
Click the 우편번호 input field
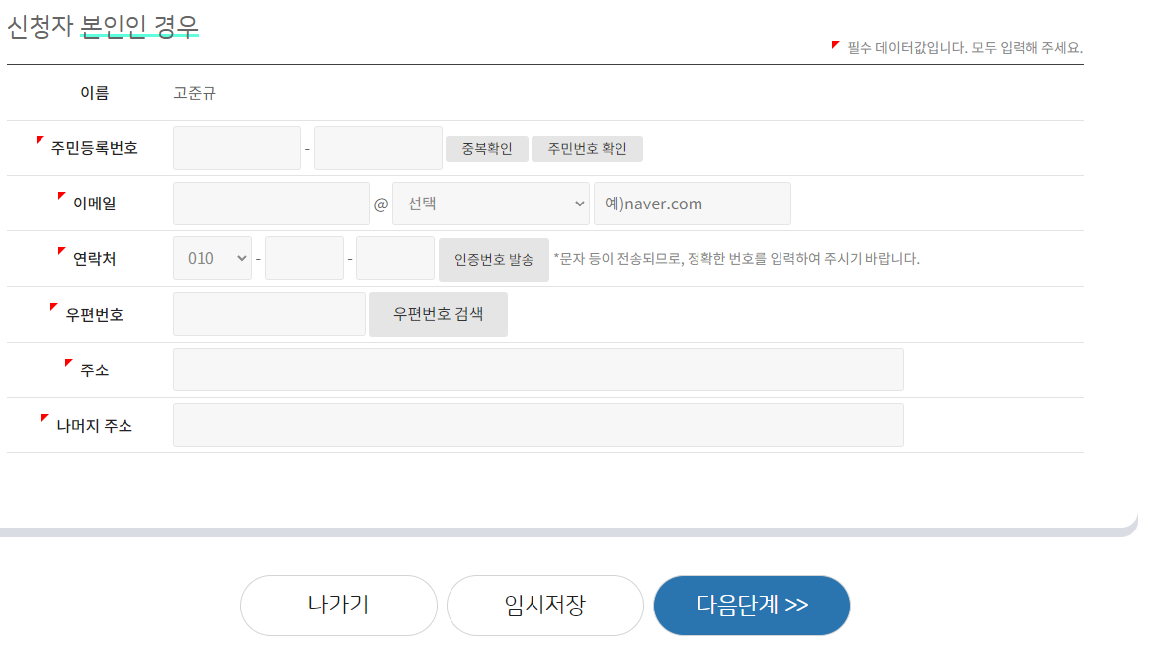(269, 314)
